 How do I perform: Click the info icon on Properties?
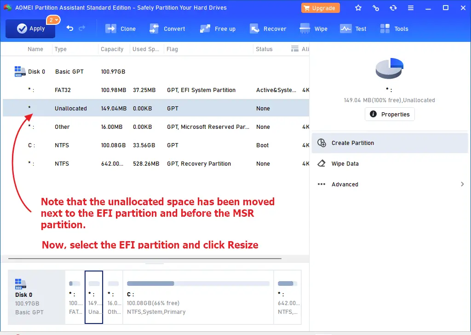tap(373, 114)
